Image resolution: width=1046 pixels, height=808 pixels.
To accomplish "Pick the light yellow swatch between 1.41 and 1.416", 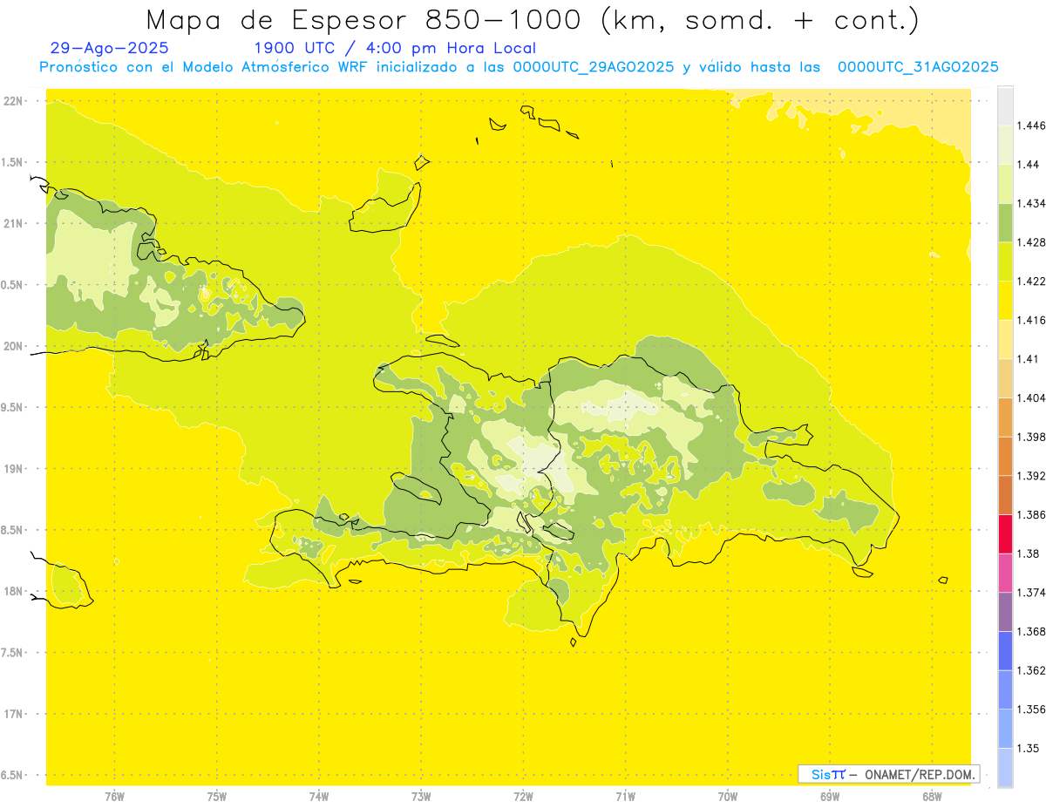I will (1005, 339).
